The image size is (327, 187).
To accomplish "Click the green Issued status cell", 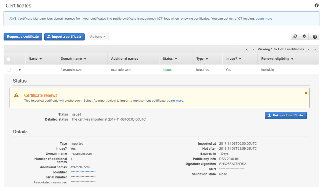I will (x=168, y=70).
